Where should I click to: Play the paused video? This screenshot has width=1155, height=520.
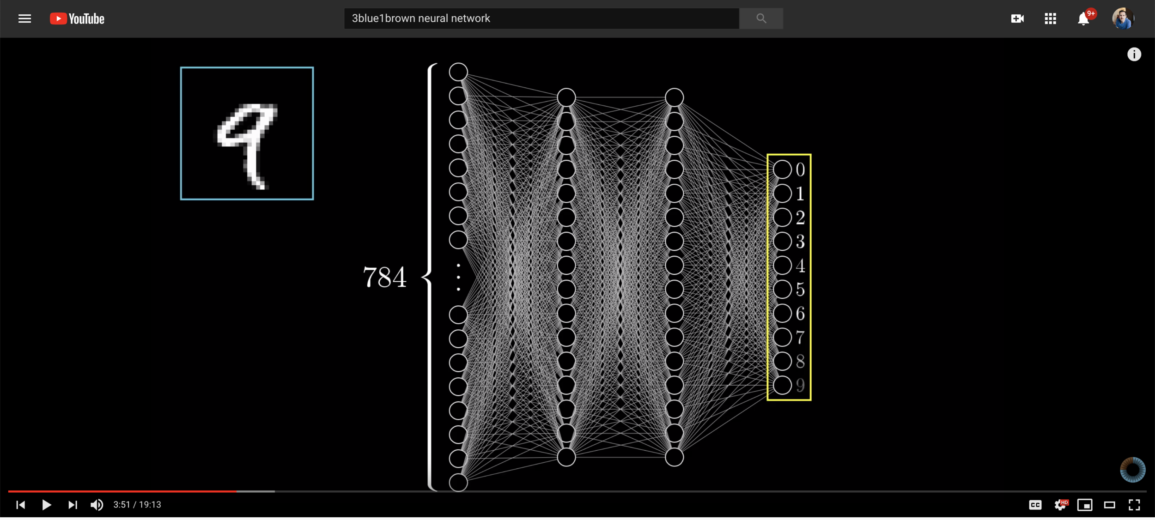pos(46,505)
